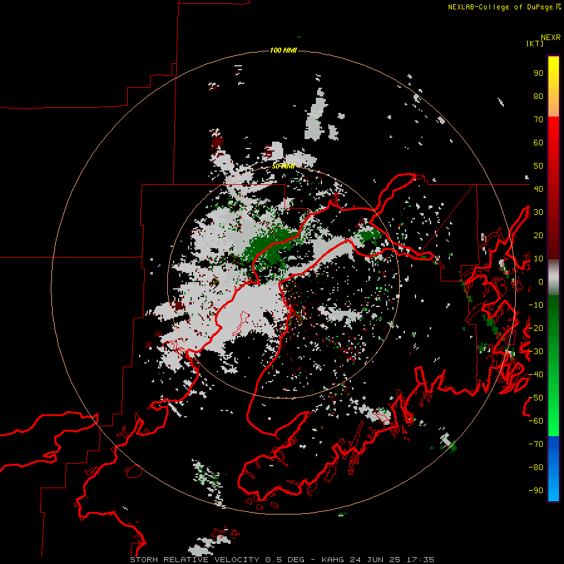564x564 pixels.
Task: Click the -70 value on the color scale
Action: coord(536,444)
